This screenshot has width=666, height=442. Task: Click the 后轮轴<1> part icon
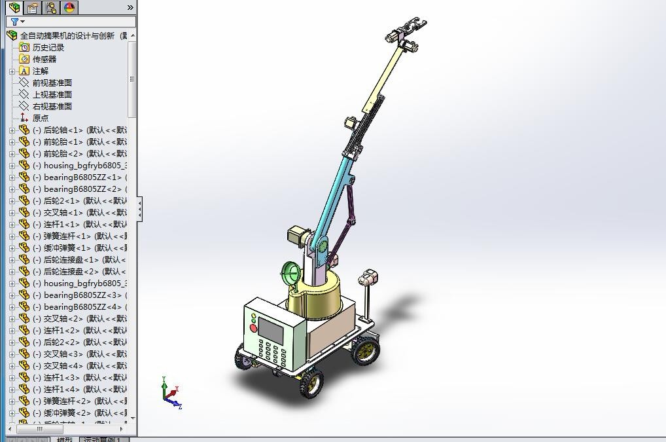[x=24, y=130]
